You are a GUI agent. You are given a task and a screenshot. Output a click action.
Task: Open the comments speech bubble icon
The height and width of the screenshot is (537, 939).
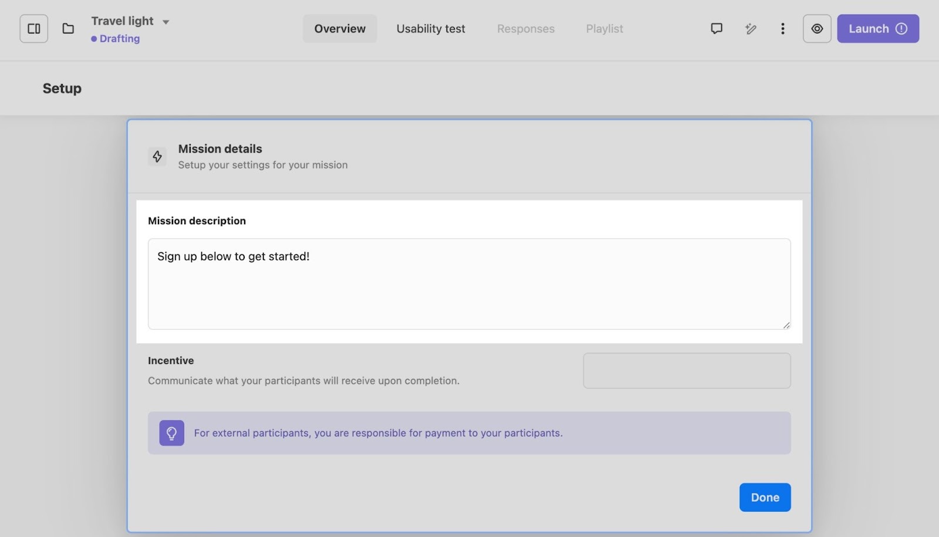coord(716,29)
